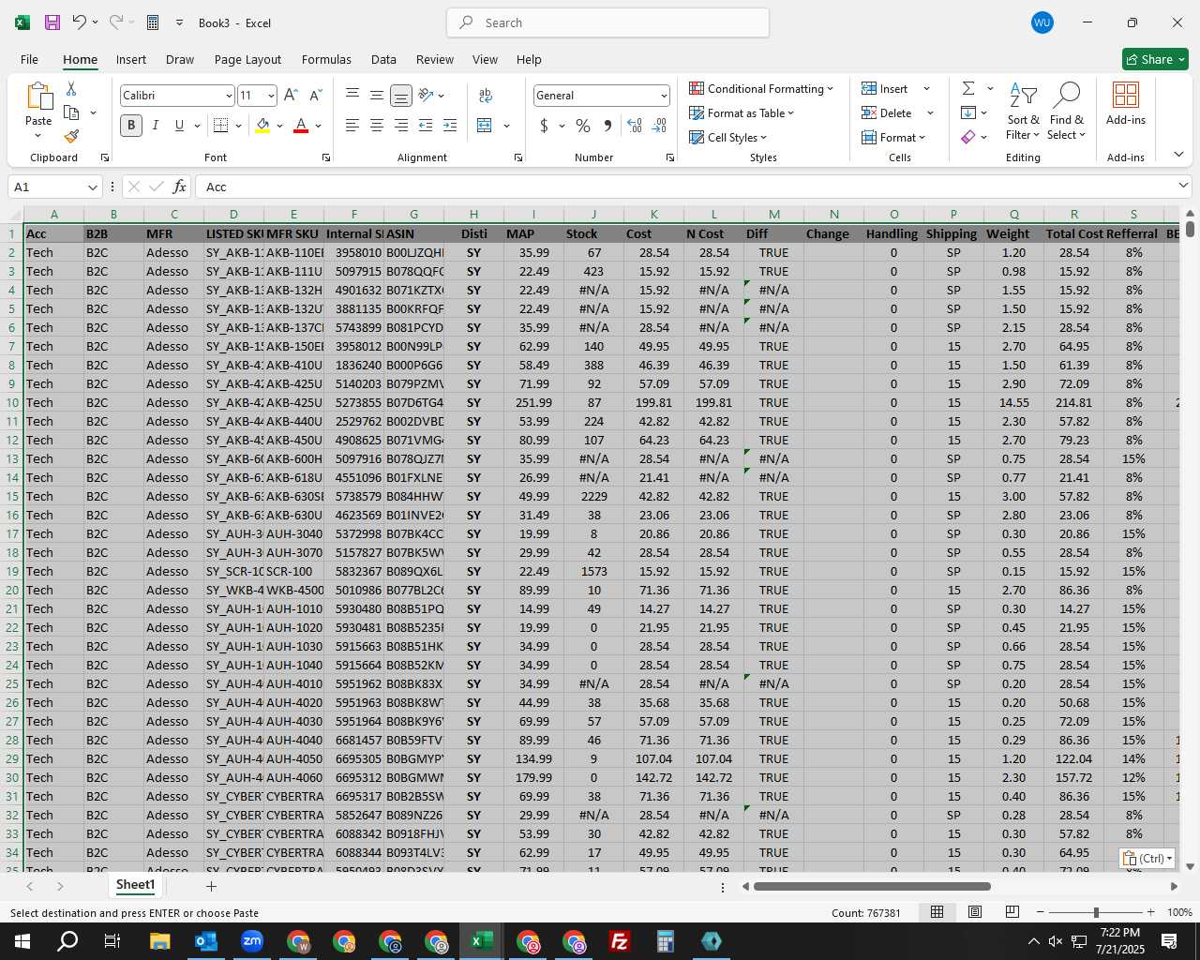Screen dimensions: 1200x960
Task: Click Increase Decimal icon
Action: coord(635,126)
